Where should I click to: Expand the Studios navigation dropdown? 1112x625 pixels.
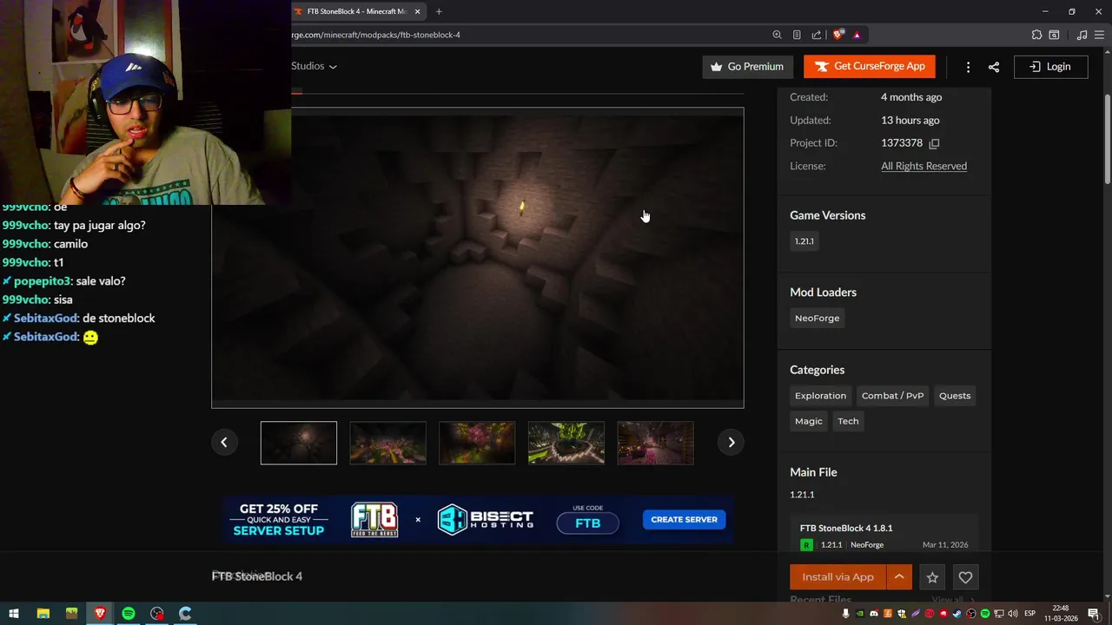tap(314, 66)
